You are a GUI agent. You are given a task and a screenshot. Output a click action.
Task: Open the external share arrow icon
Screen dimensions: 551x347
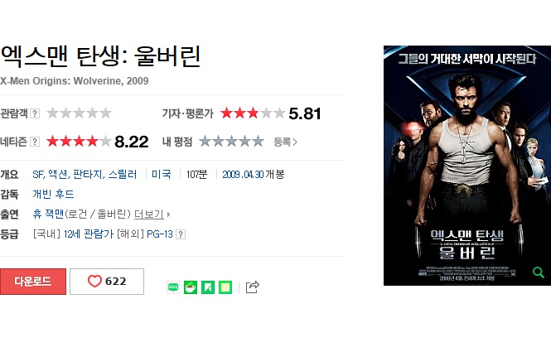point(253,287)
